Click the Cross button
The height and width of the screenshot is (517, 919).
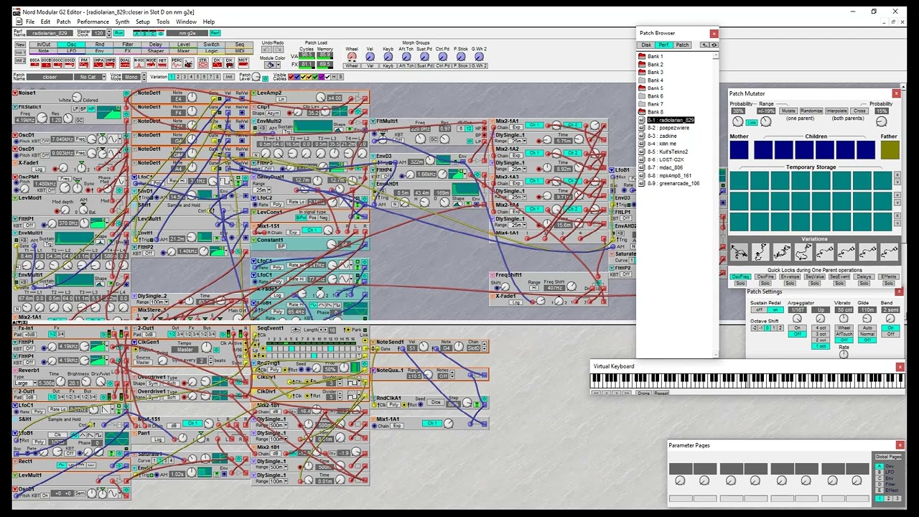[x=859, y=111]
